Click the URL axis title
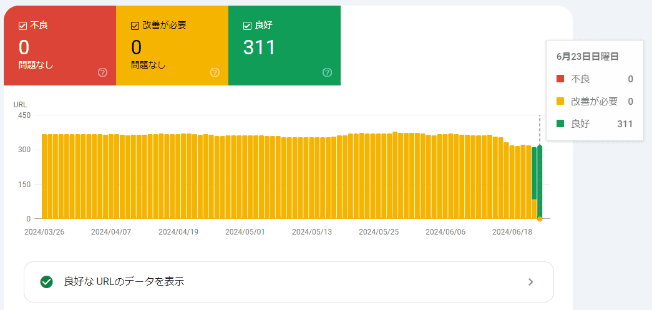 tap(20, 105)
